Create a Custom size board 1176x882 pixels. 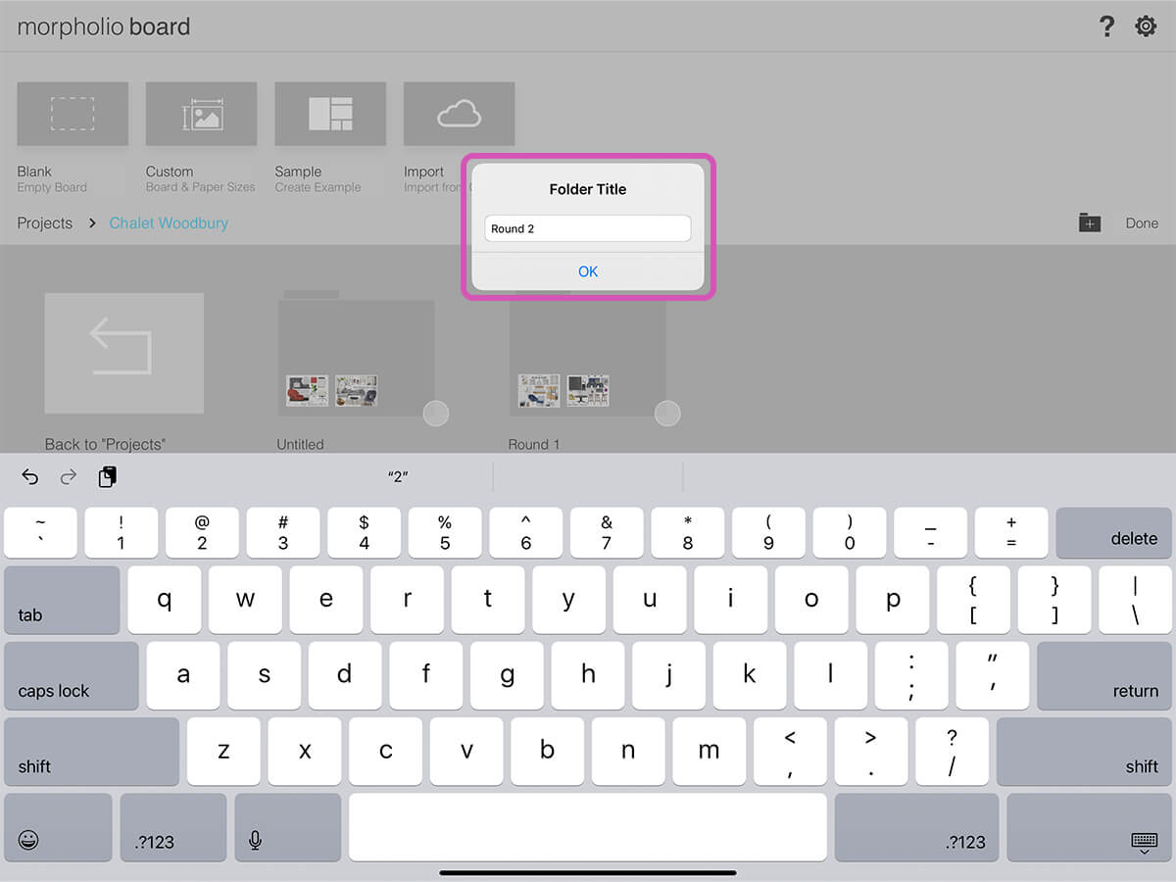click(201, 115)
